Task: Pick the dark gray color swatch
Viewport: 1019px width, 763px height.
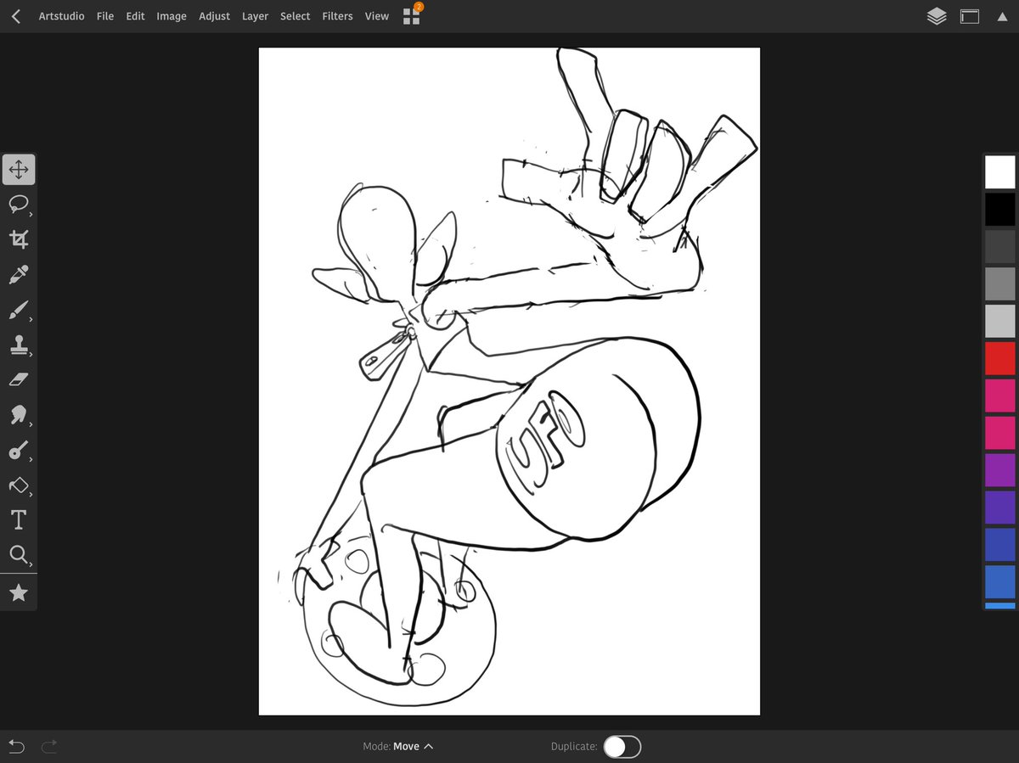Action: [x=1000, y=247]
